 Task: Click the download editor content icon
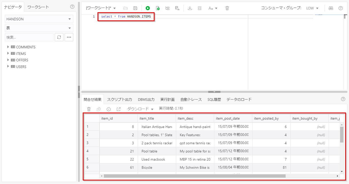pos(190,8)
